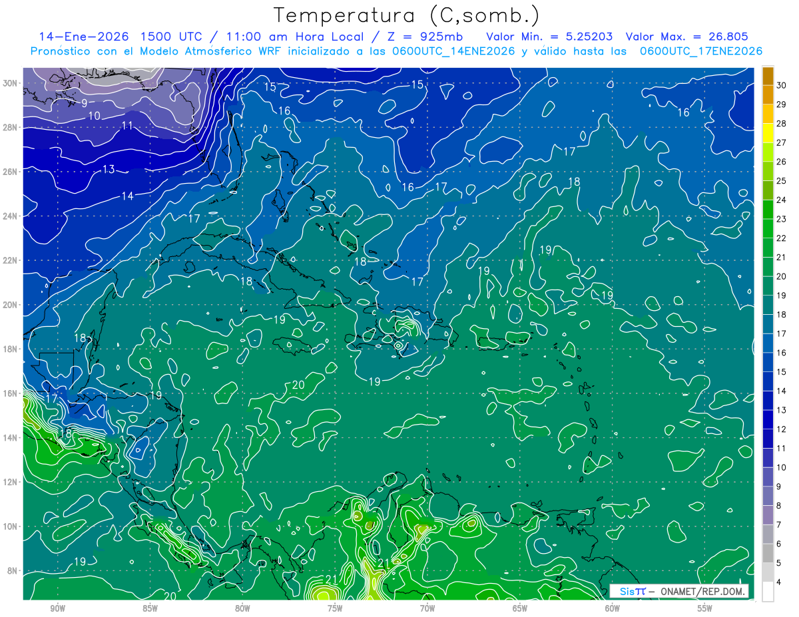Screen dimensions: 799x617
Task: Click the "9" isotherm label on the map
Action: click(x=85, y=103)
